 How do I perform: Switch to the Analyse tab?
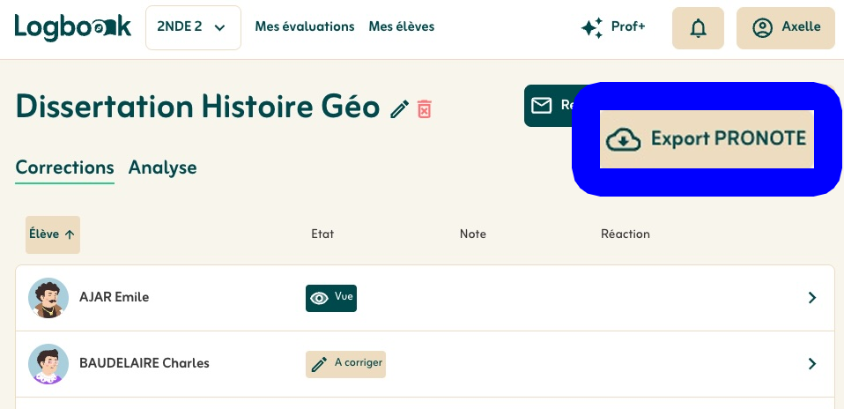tap(163, 167)
